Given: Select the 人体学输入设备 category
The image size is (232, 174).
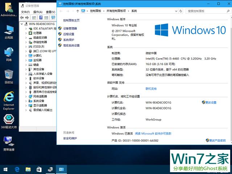Looking at the screenshot, I should click(43, 74).
